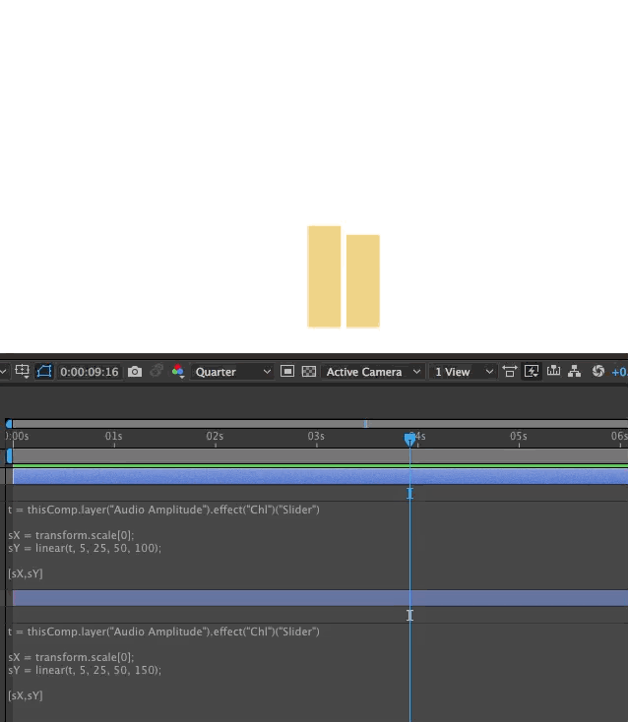
Task: Click the blue playhead current-time indicator
Action: click(x=409, y=439)
